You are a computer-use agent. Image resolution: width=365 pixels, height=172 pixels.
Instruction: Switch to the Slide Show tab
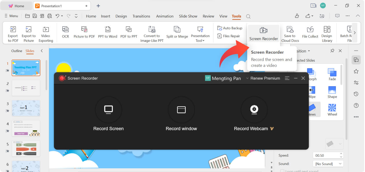pos(188,16)
